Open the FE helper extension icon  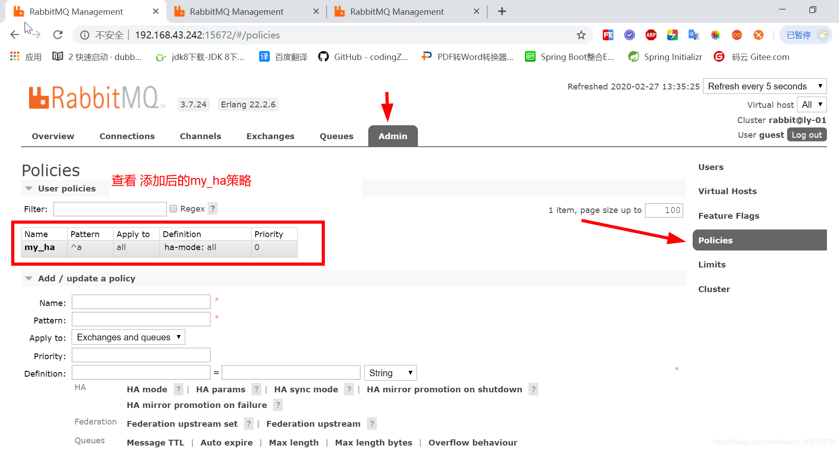(608, 35)
